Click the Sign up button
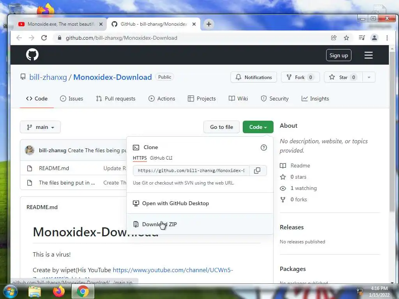This screenshot has height=299, width=399. tap(339, 55)
